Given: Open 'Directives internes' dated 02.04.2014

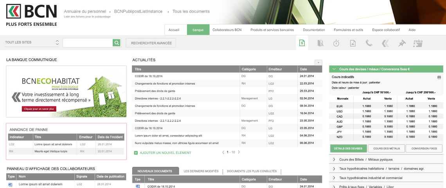Looking at the screenshot, I should coord(158,98).
